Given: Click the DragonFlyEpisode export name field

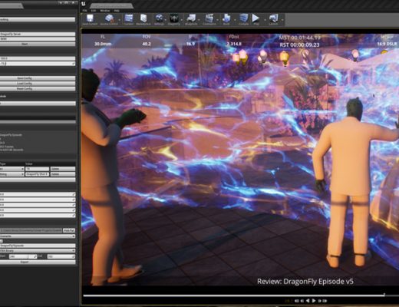Looking at the screenshot, I should click(x=38, y=246).
